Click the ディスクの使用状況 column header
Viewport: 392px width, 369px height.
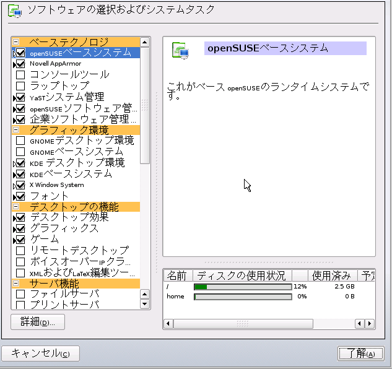(242, 276)
